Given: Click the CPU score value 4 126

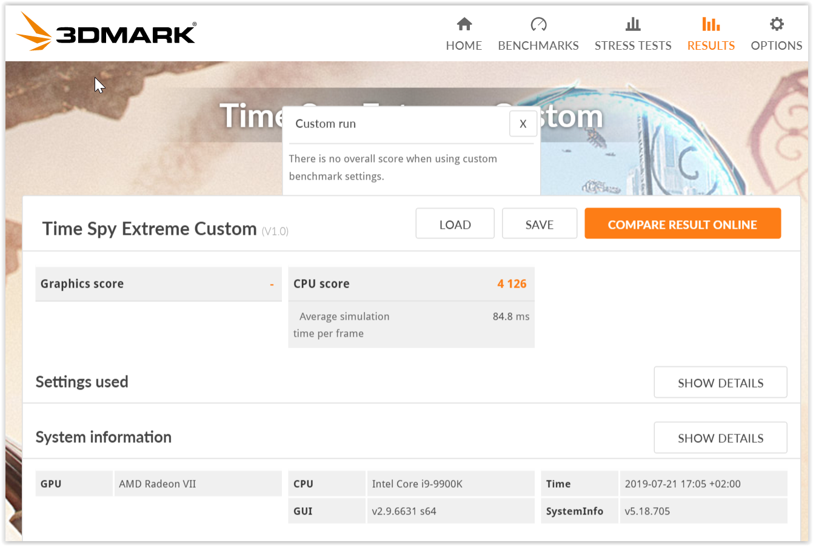Looking at the screenshot, I should pyautogui.click(x=512, y=284).
